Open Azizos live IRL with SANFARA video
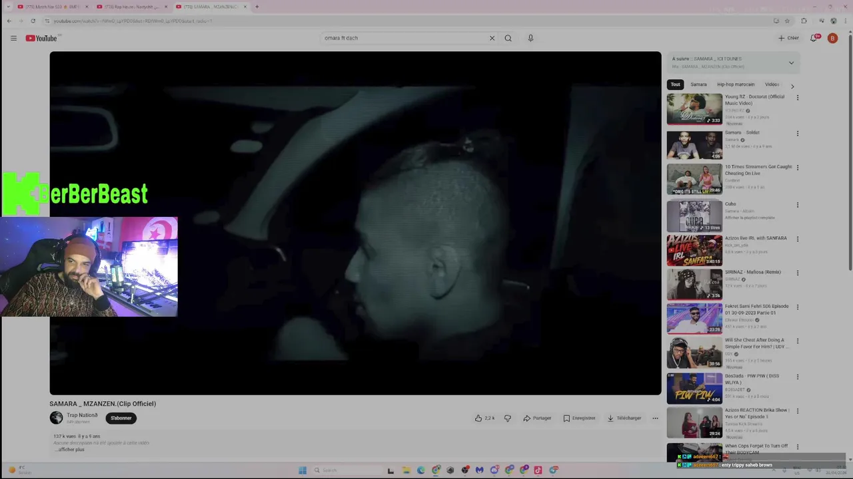Screen dimensions: 853x479 coord(694,250)
